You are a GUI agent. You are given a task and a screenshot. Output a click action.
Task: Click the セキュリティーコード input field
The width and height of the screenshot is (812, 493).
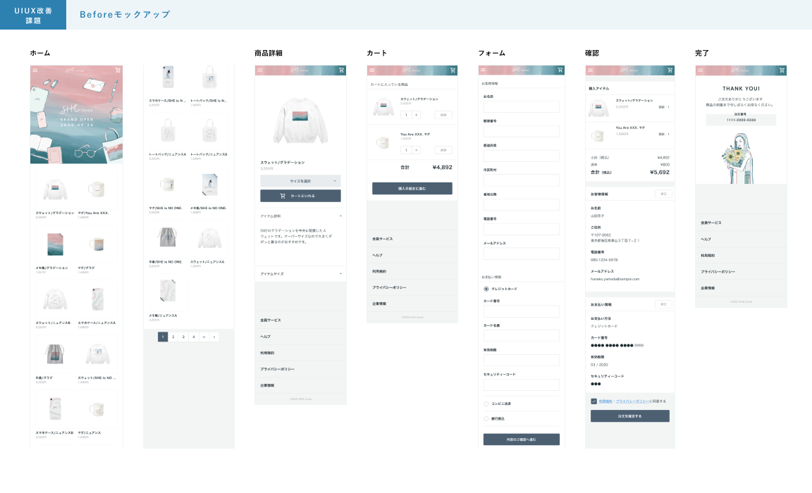(x=522, y=385)
